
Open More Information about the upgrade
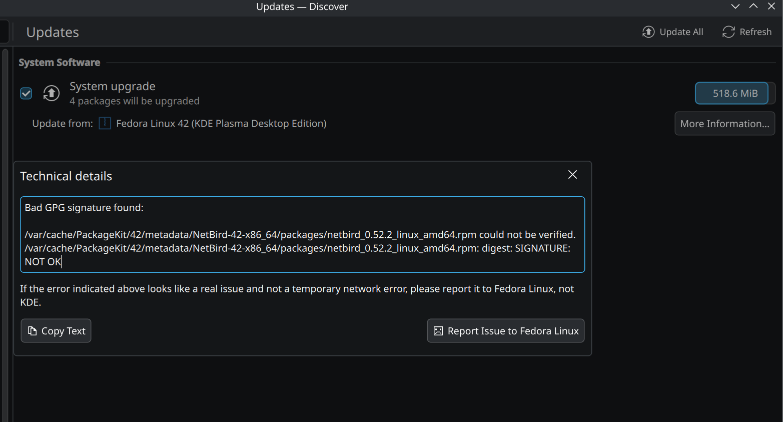point(724,124)
